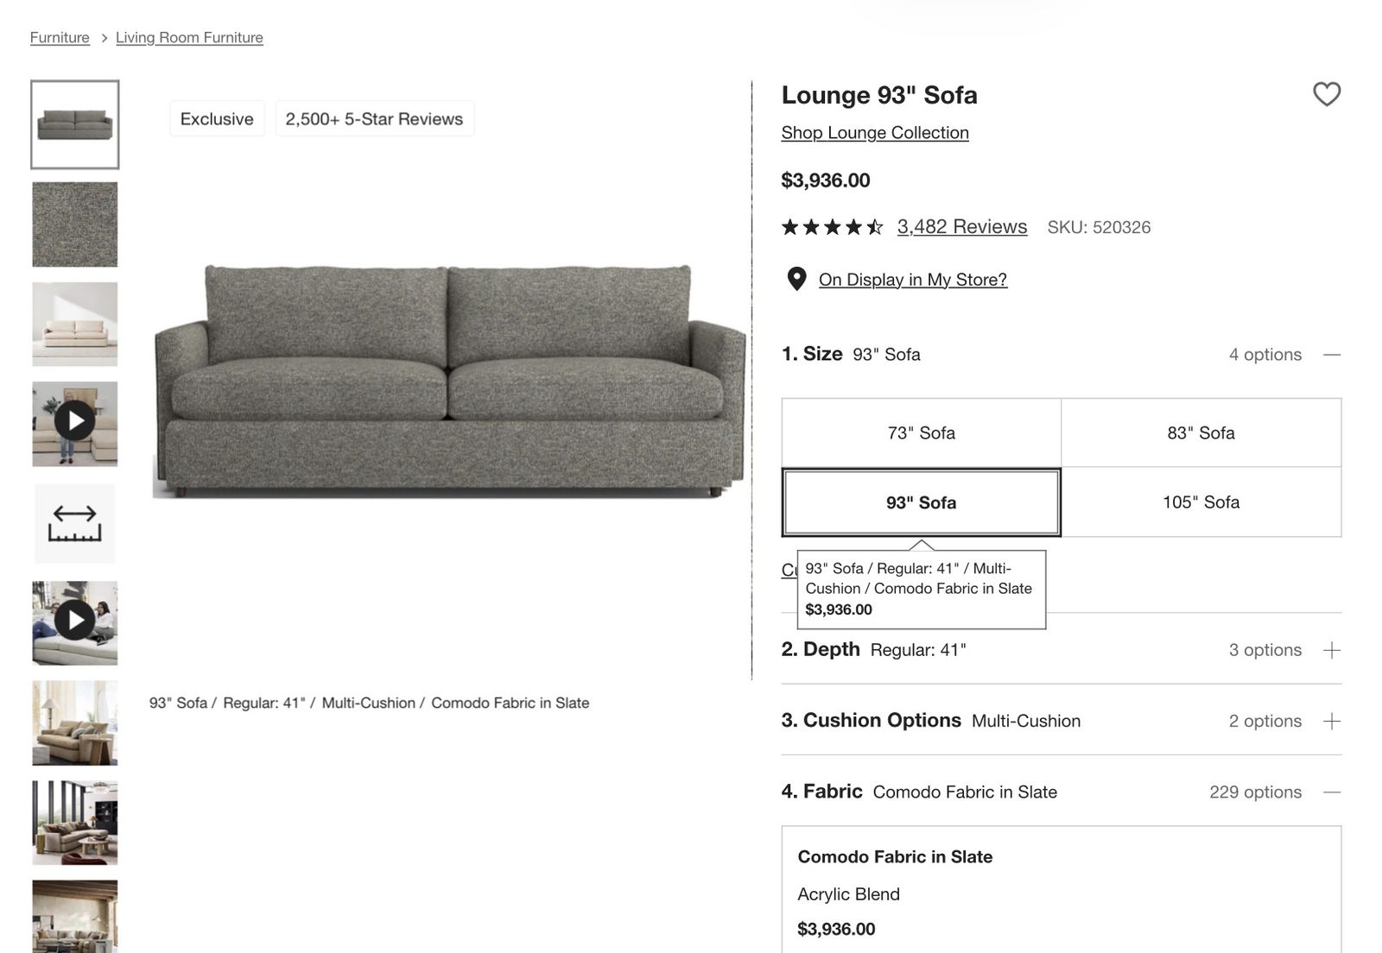Open the Furniture breadcrumb link
The height and width of the screenshot is (953, 1382).
60,37
